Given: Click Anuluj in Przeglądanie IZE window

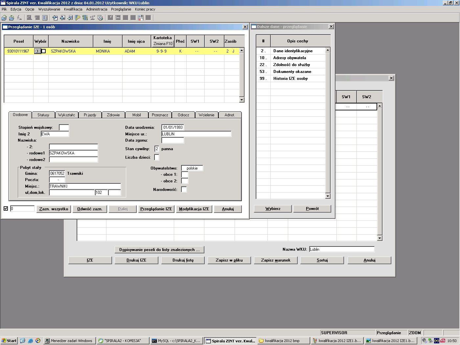Looking at the screenshot, I should [228, 209].
